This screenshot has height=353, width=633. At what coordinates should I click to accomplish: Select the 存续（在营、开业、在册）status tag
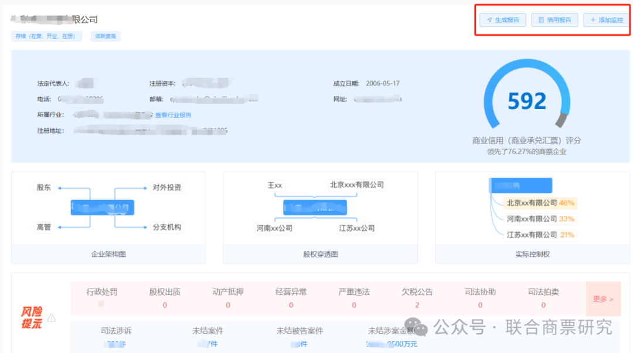point(46,36)
